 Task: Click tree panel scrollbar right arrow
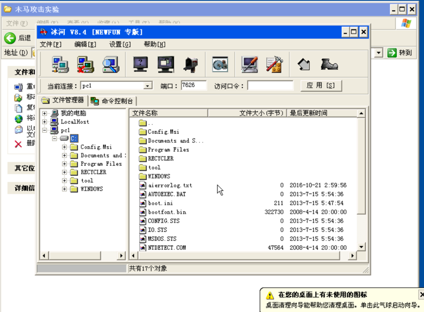[x=121, y=256]
